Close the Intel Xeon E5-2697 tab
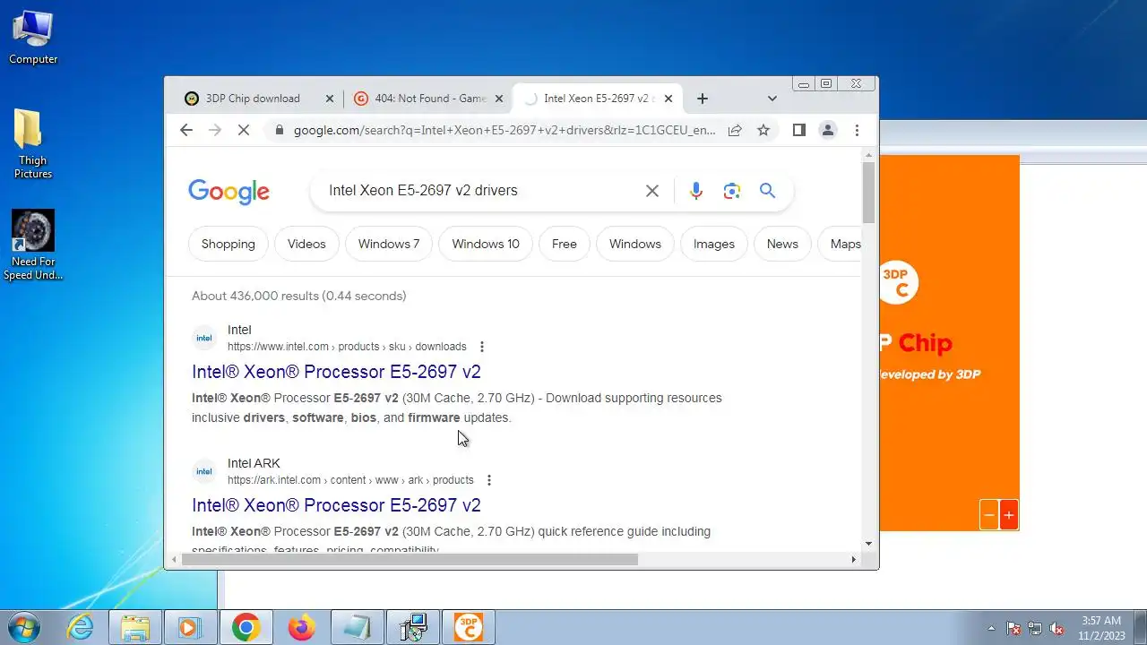This screenshot has width=1147, height=645. pos(668,99)
